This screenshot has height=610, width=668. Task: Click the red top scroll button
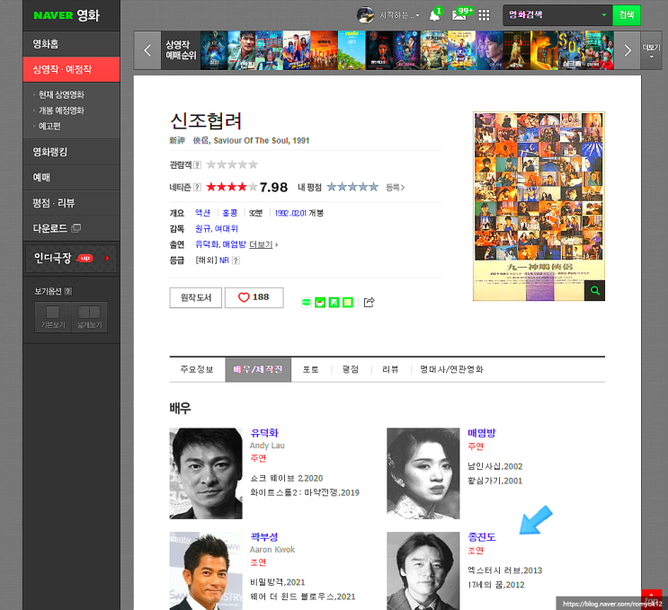tap(652, 599)
